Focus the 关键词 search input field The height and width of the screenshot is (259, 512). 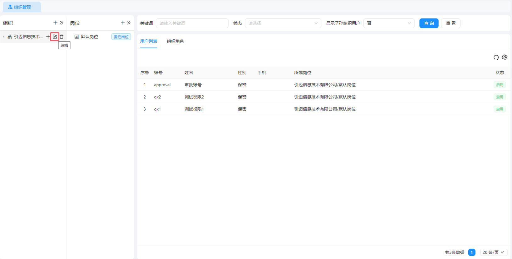[192, 23]
